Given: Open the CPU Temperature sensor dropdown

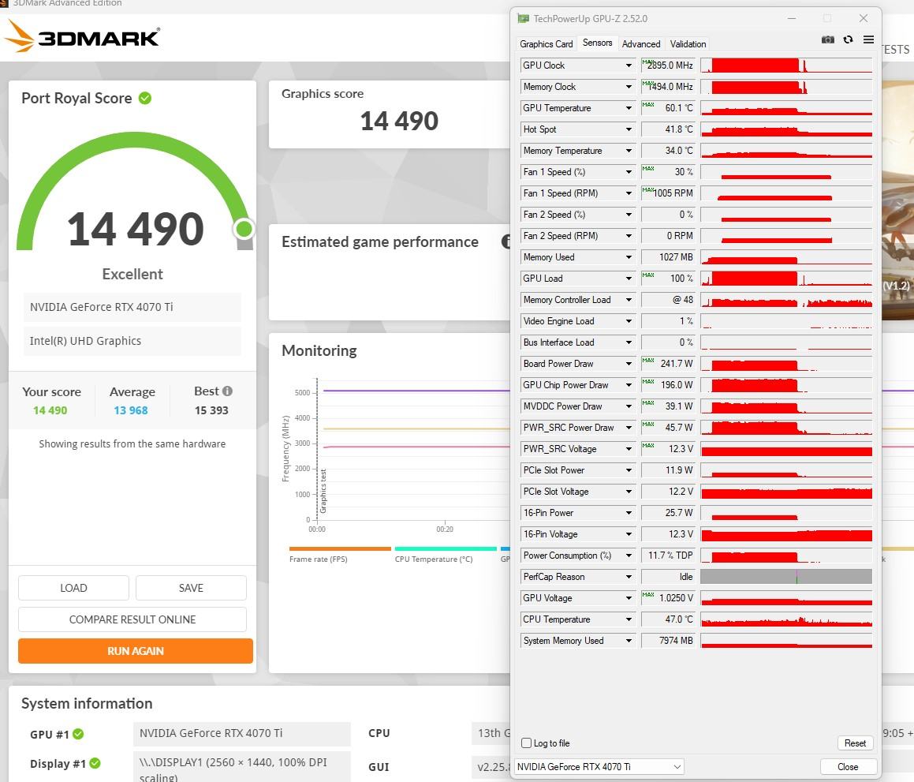Looking at the screenshot, I should (629, 619).
